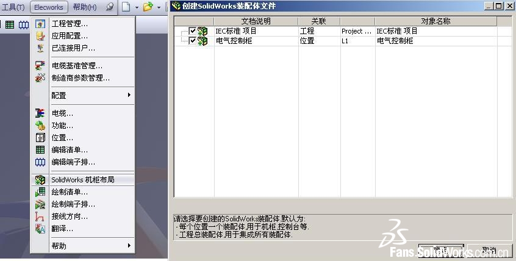Click the 功能 menu icon

coord(40,126)
